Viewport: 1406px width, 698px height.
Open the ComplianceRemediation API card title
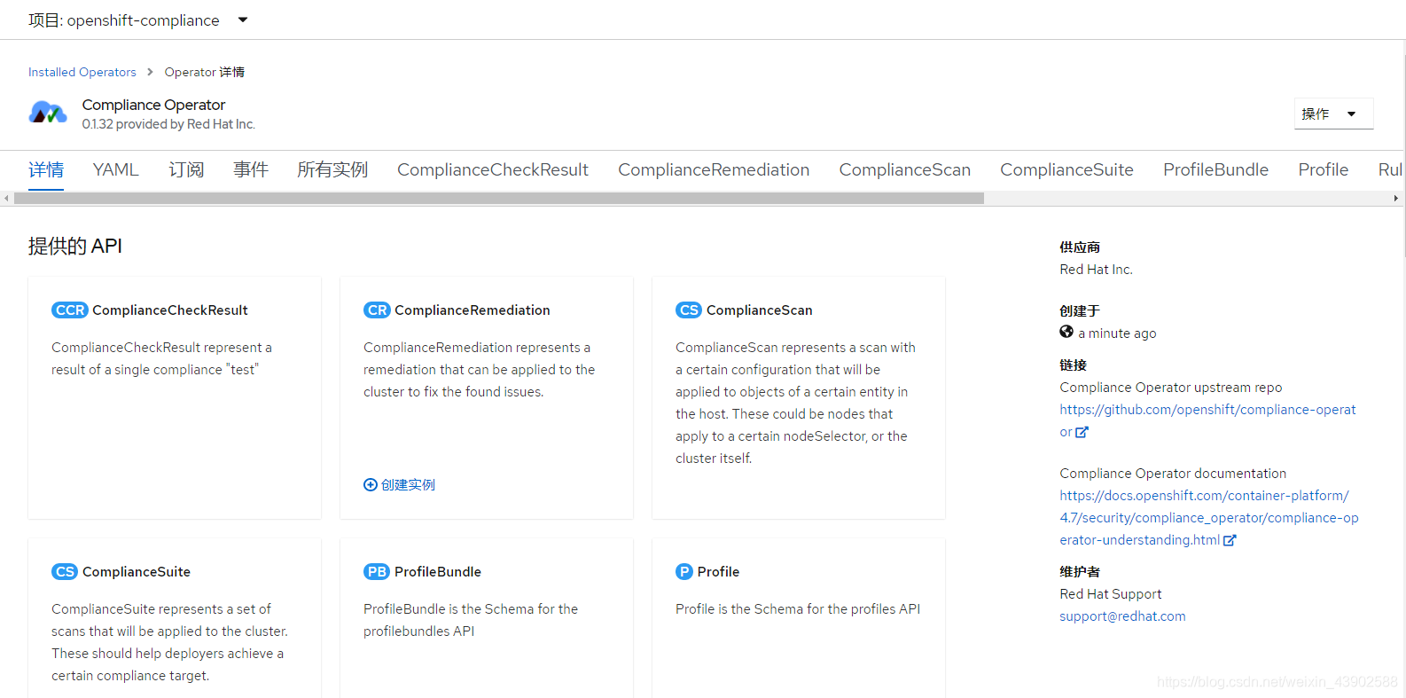coord(473,310)
